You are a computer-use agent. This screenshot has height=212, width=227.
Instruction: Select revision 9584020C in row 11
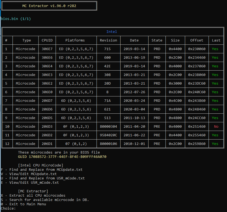pos(108,135)
